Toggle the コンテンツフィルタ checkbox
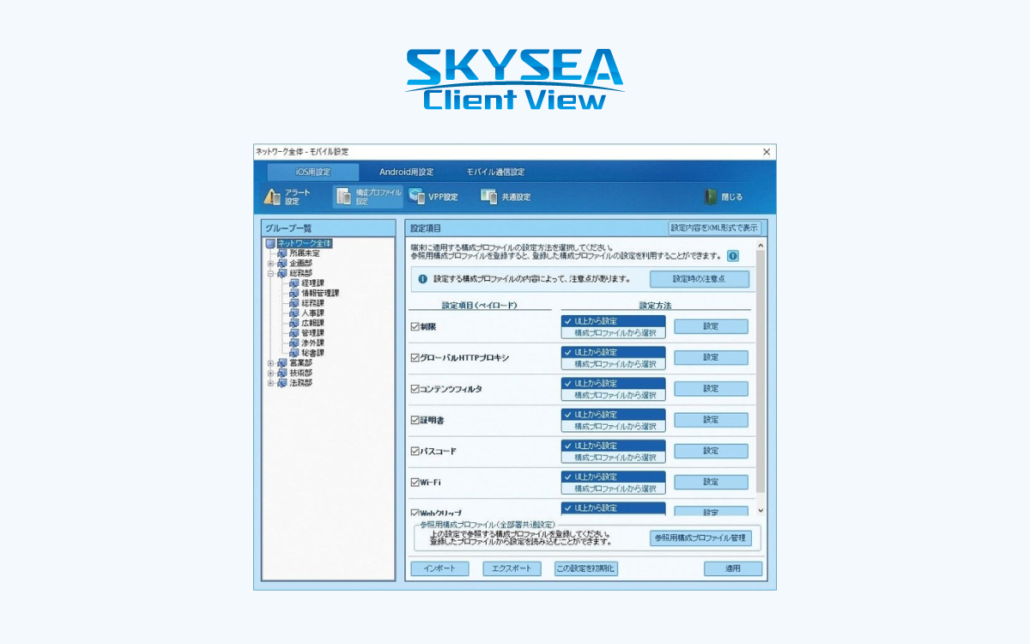The height and width of the screenshot is (644, 1030). coord(415,389)
